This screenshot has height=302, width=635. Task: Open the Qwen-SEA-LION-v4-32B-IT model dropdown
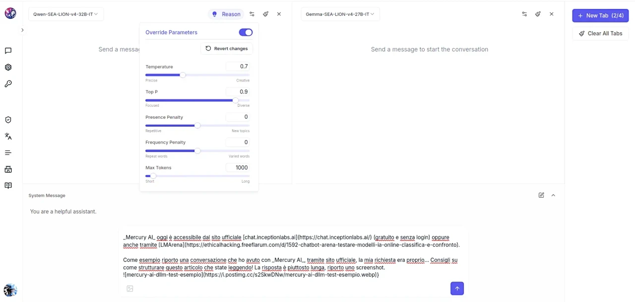pyautogui.click(x=65, y=14)
